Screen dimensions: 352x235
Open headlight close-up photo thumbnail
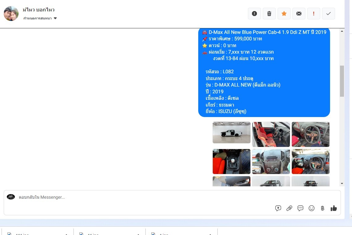232,181
